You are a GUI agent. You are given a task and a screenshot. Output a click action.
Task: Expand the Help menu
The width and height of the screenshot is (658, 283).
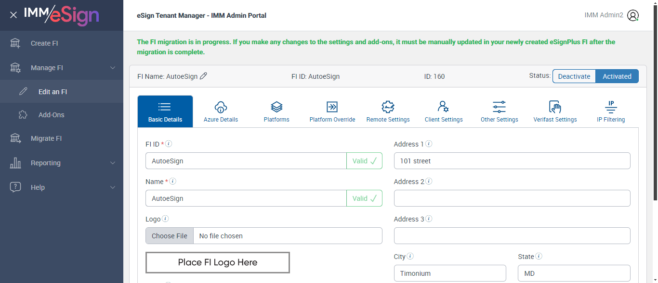(112, 187)
